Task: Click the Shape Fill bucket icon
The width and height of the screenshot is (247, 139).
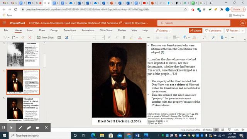Action: 194,37
